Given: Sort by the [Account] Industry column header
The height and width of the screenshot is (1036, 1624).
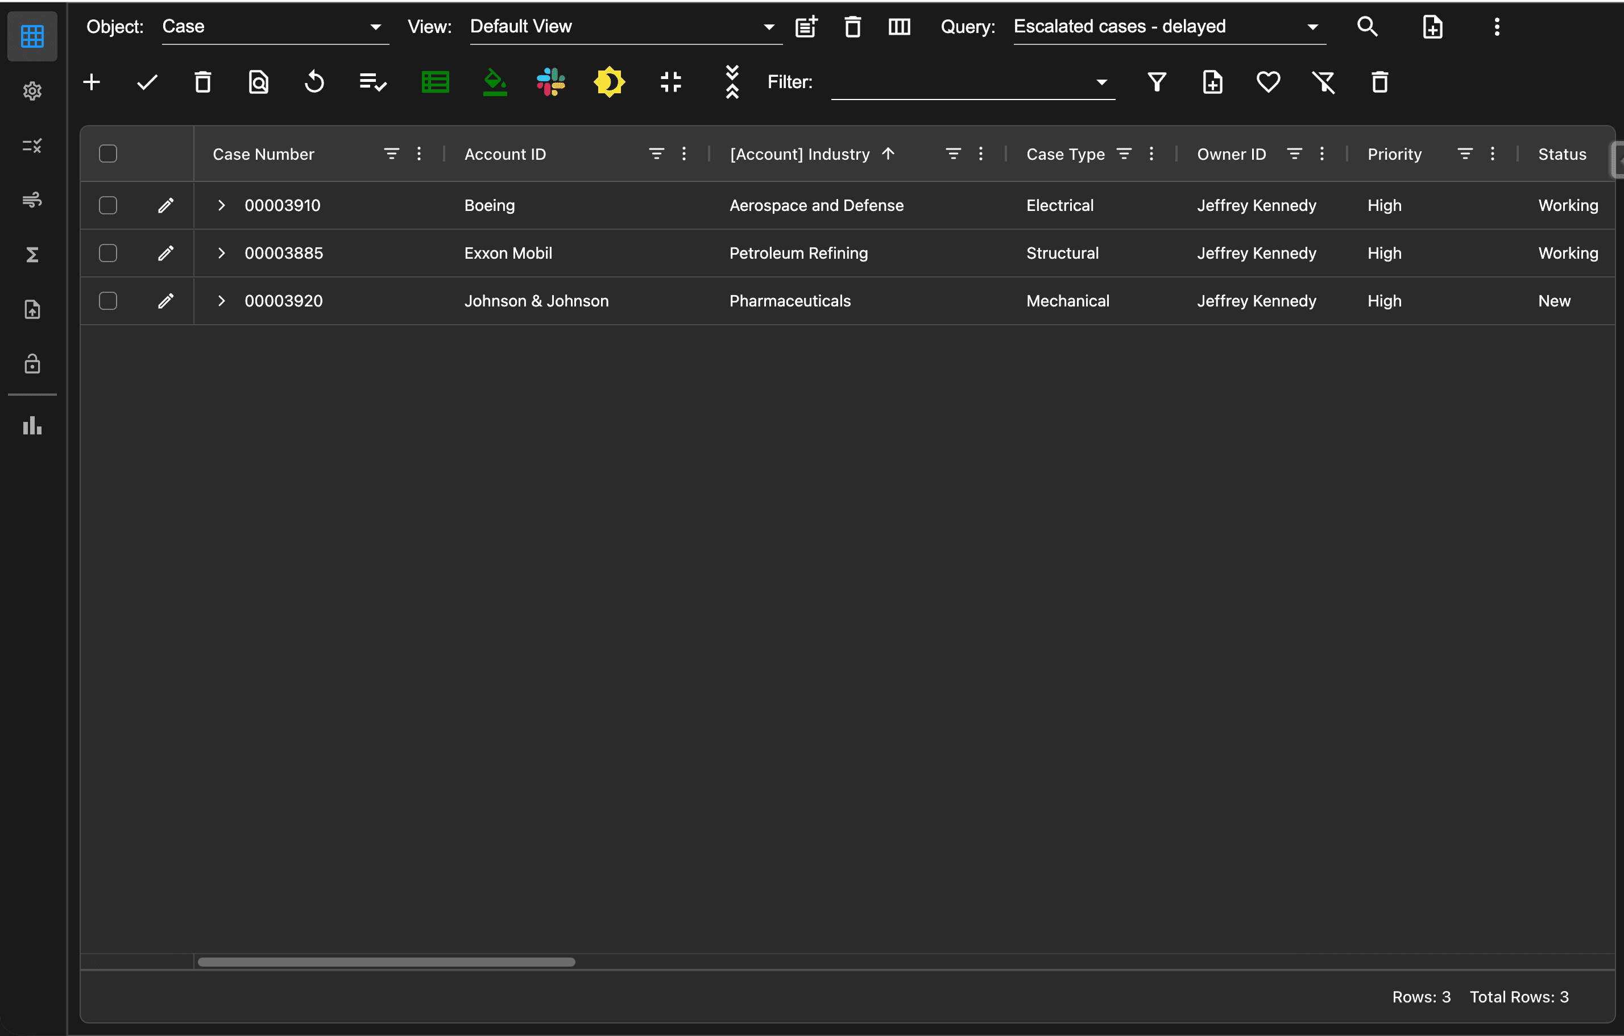Looking at the screenshot, I should 800,154.
